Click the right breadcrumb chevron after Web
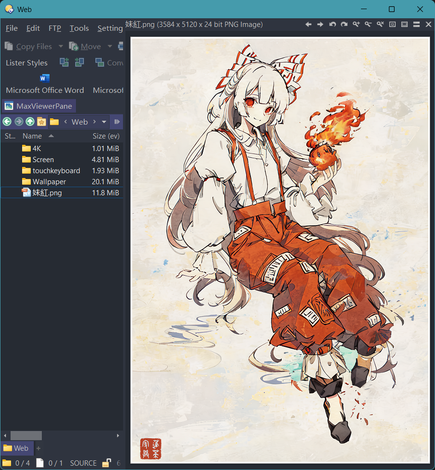The height and width of the screenshot is (470, 435). (x=94, y=122)
